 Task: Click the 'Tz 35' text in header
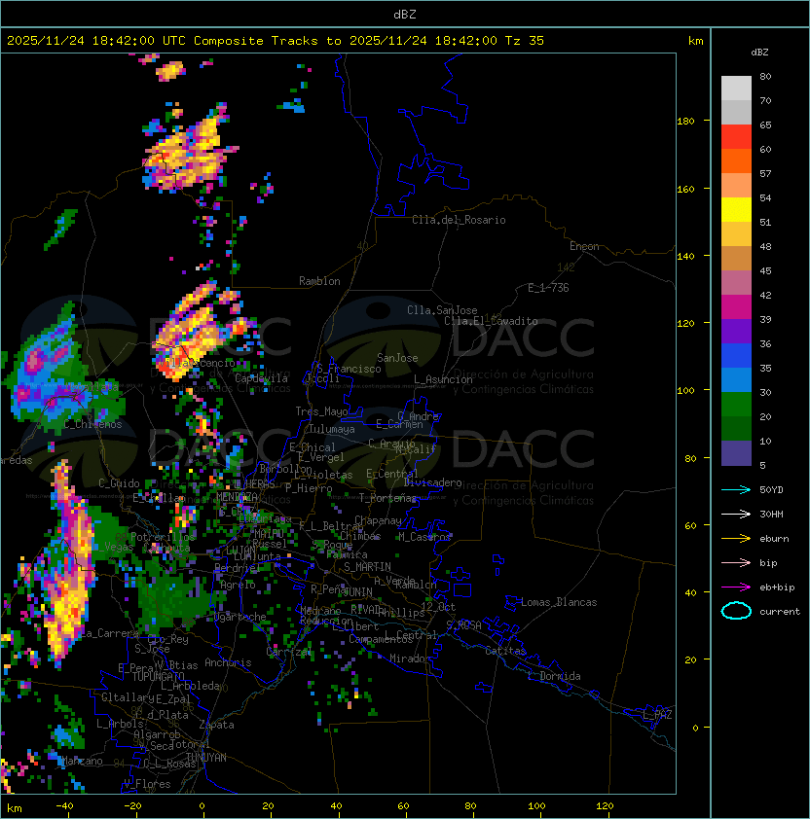pos(525,41)
